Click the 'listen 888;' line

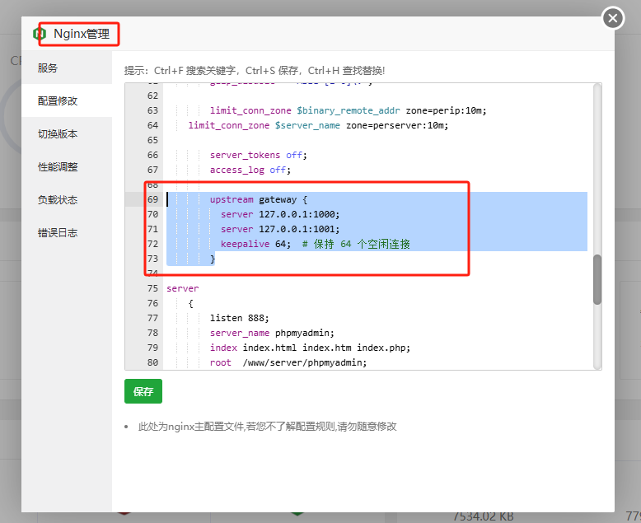click(x=239, y=318)
